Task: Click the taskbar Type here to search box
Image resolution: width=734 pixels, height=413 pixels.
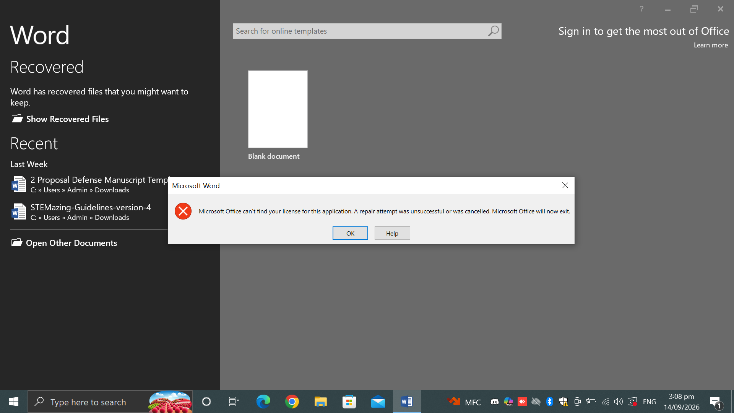Action: [x=110, y=402]
